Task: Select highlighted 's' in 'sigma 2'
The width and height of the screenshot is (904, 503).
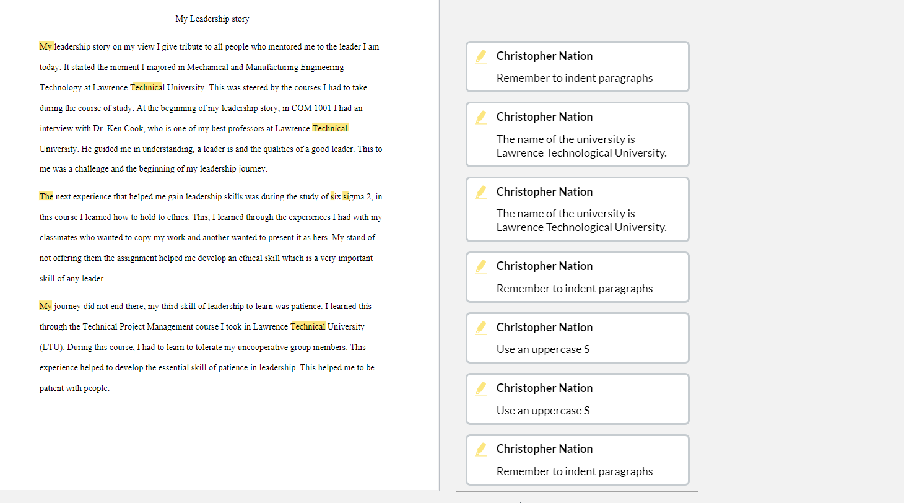Action: 345,196
